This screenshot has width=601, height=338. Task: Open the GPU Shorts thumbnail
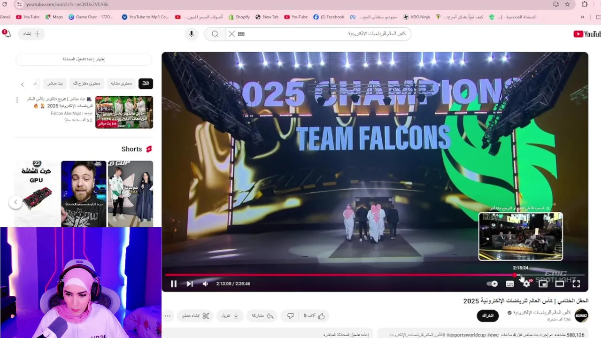tap(37, 194)
